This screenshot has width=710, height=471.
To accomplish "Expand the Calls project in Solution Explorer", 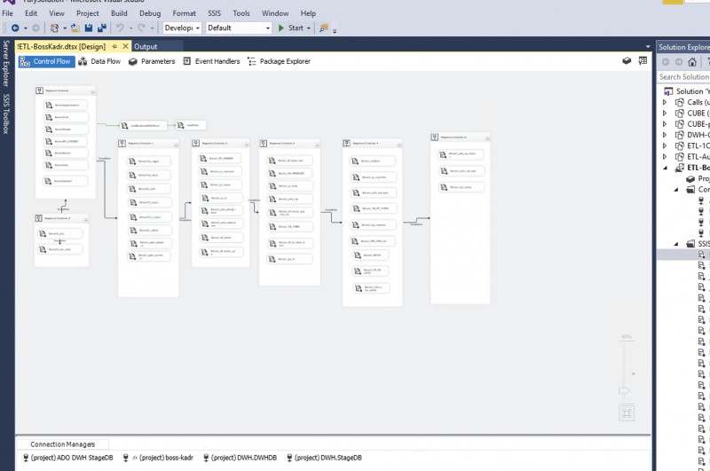I will pyautogui.click(x=665, y=102).
